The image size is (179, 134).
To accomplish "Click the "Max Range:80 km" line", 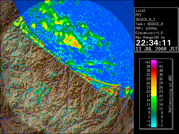I will 150,37.
